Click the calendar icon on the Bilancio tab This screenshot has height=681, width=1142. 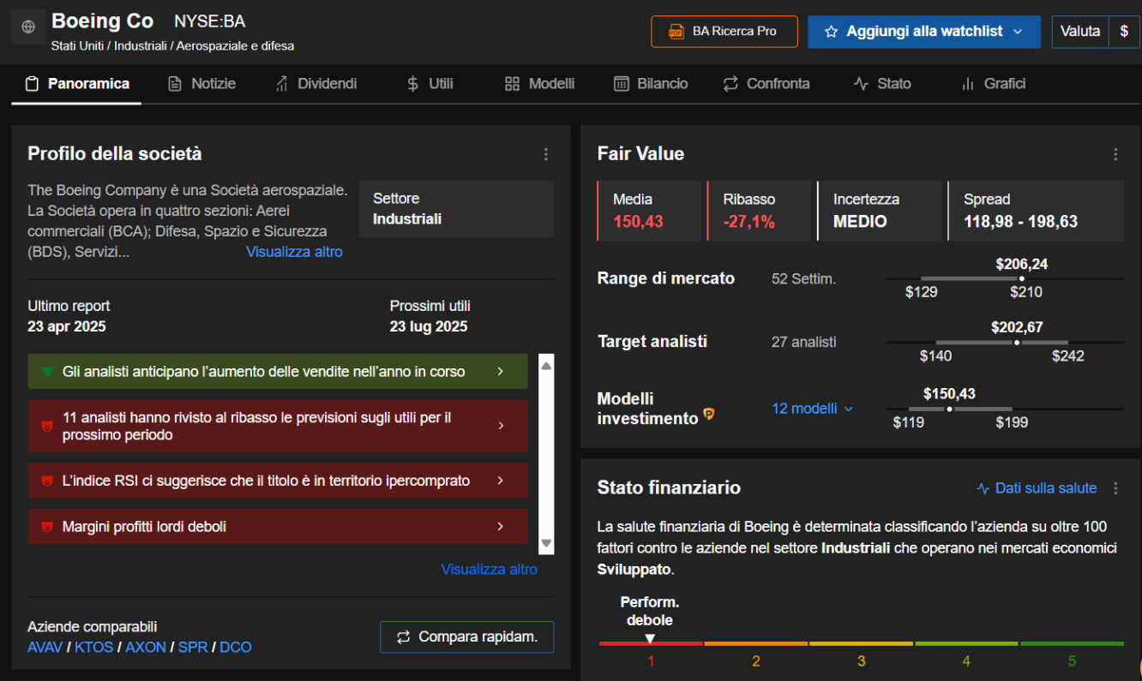click(622, 84)
